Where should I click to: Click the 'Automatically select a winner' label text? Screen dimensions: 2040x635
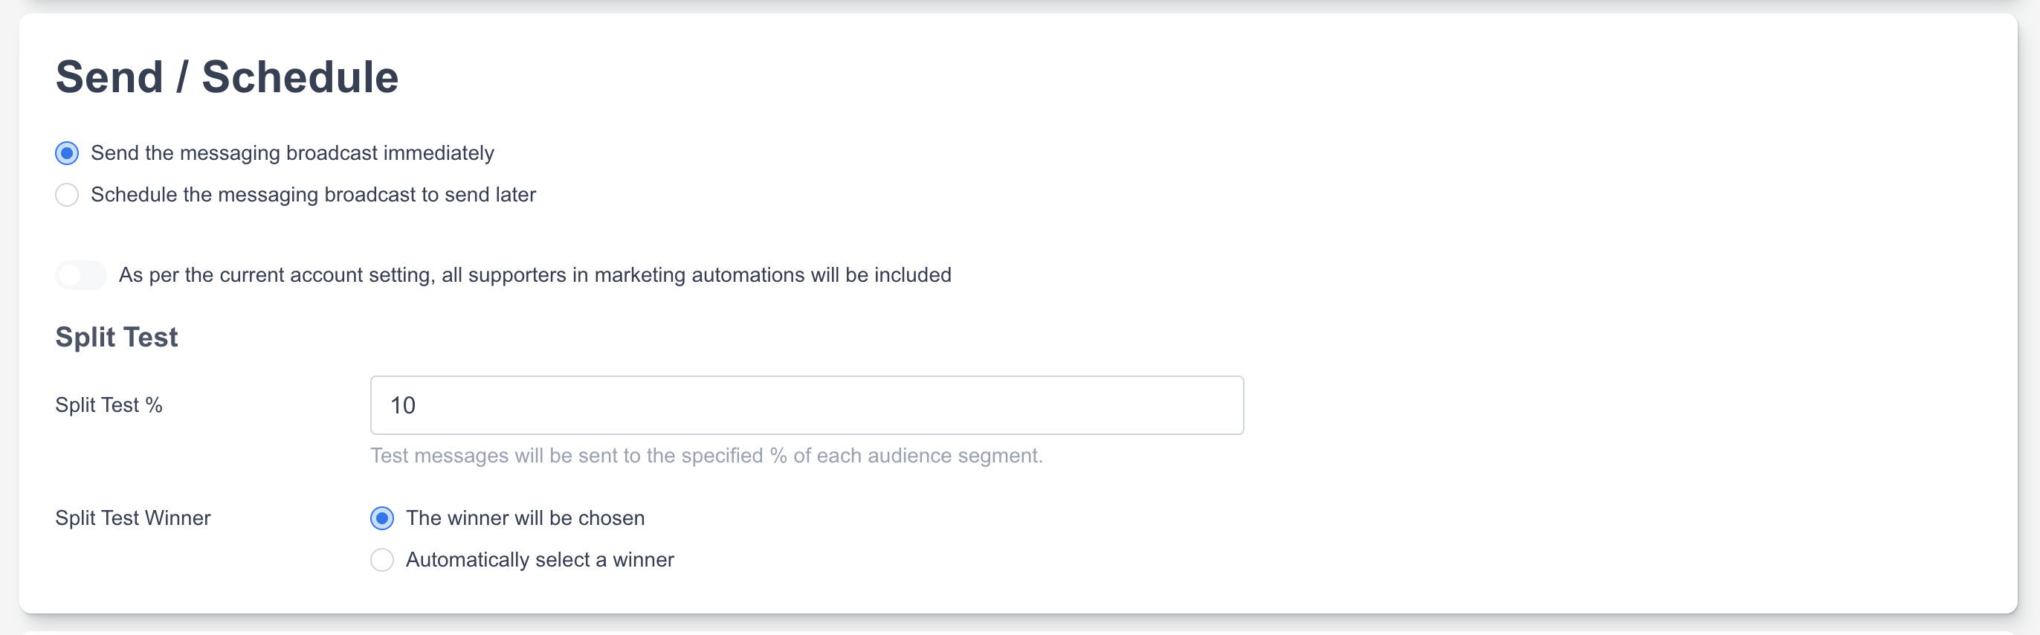(x=539, y=560)
